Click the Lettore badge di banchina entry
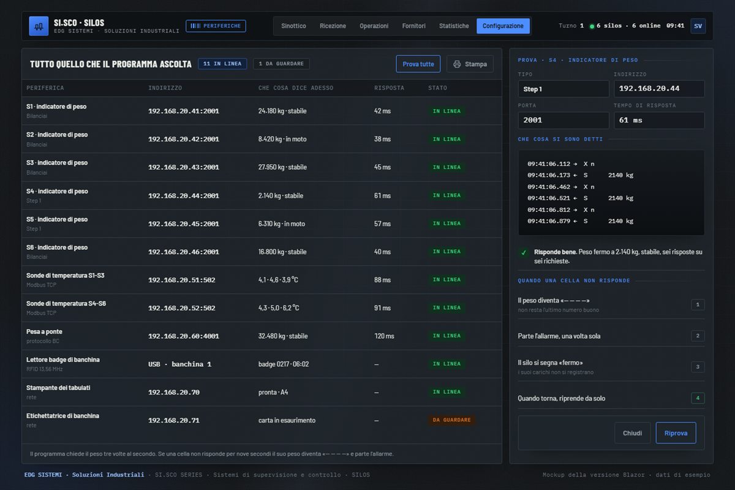 point(262,364)
